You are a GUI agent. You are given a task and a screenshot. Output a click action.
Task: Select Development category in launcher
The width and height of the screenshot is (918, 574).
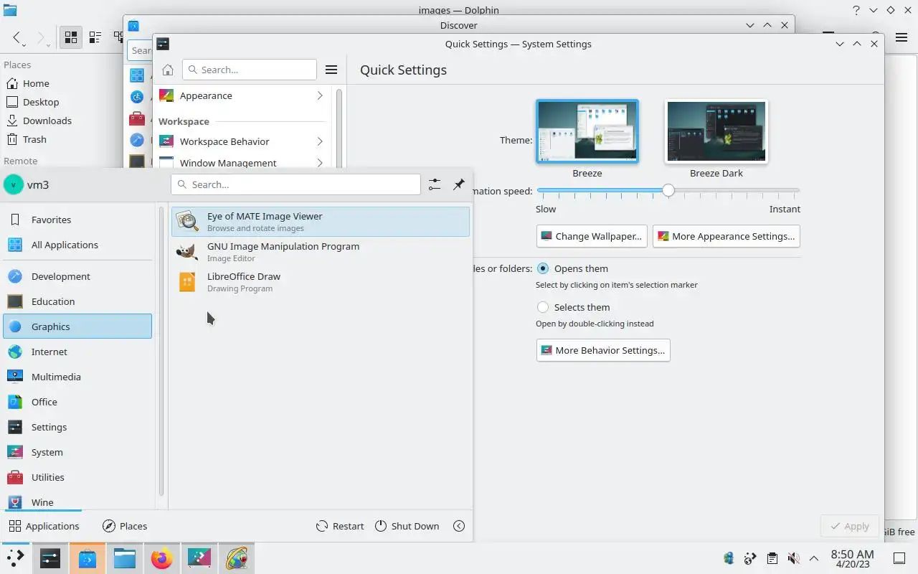77,276
